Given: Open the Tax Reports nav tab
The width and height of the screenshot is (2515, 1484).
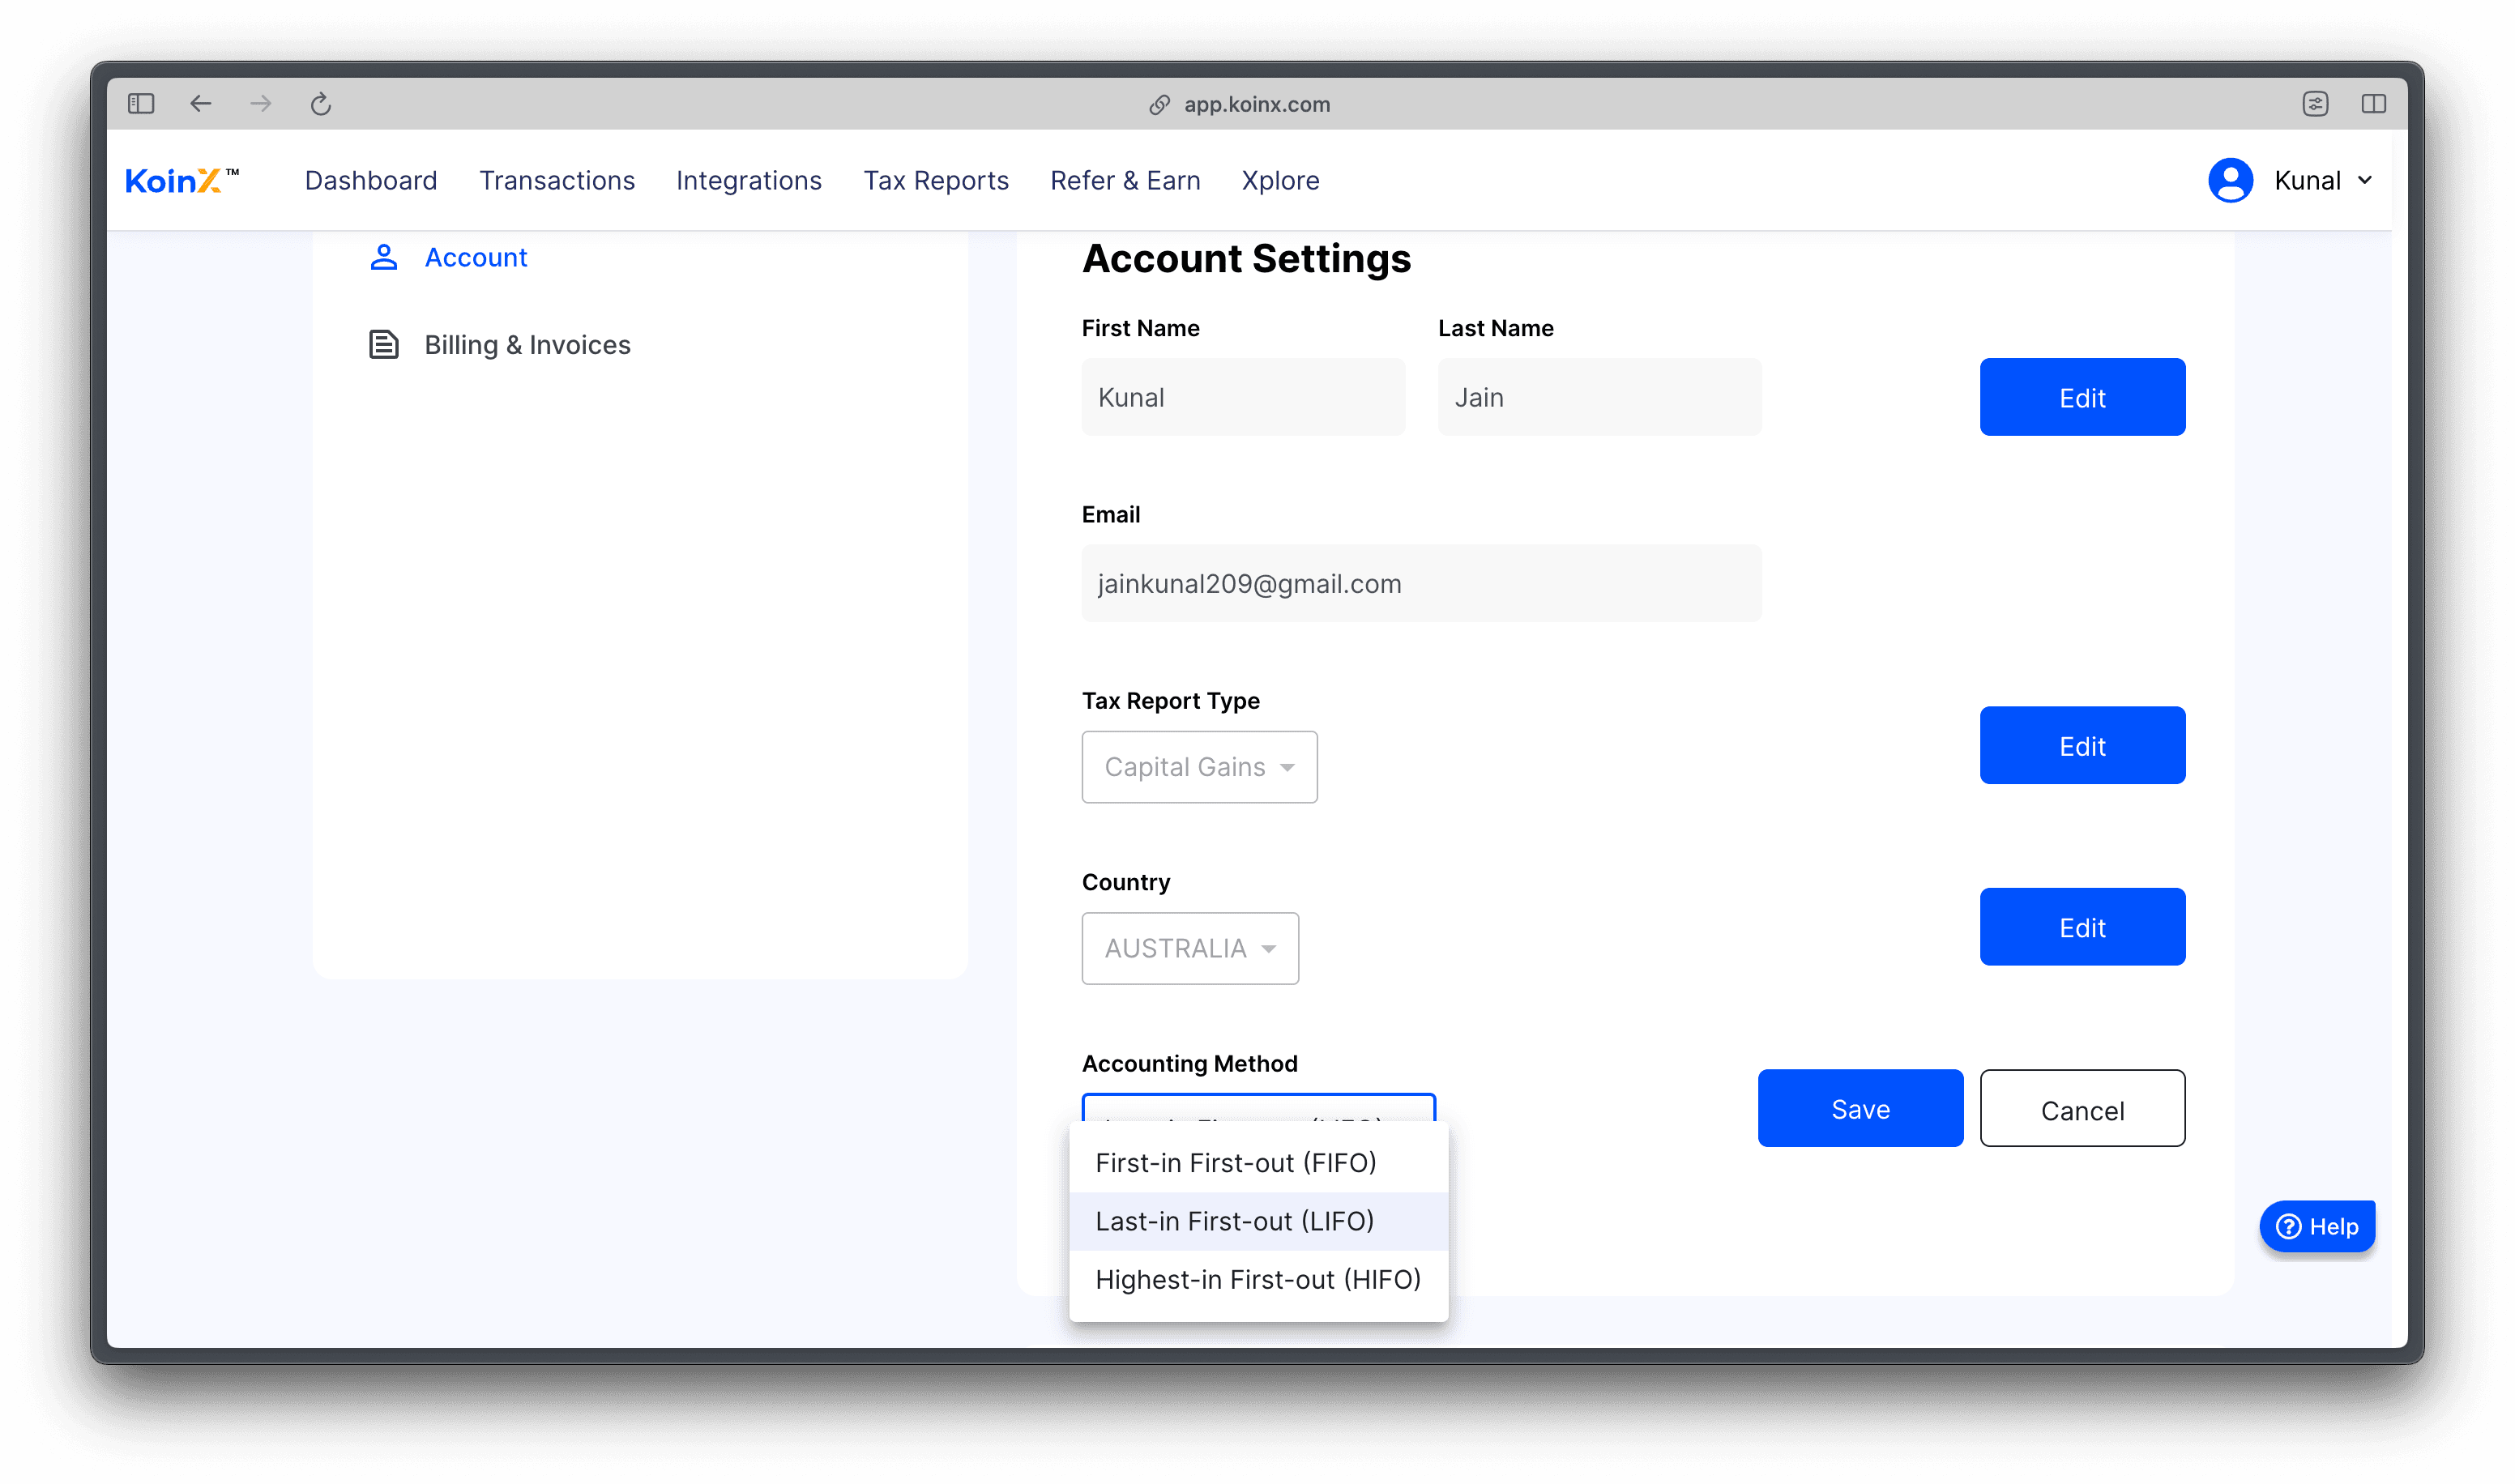Looking at the screenshot, I should [x=935, y=181].
